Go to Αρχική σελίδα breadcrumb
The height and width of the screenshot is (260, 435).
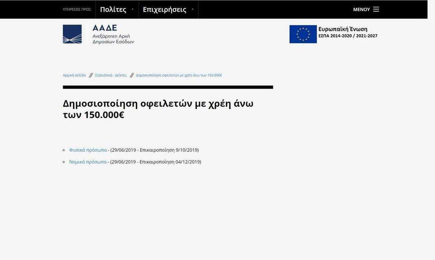coord(74,75)
